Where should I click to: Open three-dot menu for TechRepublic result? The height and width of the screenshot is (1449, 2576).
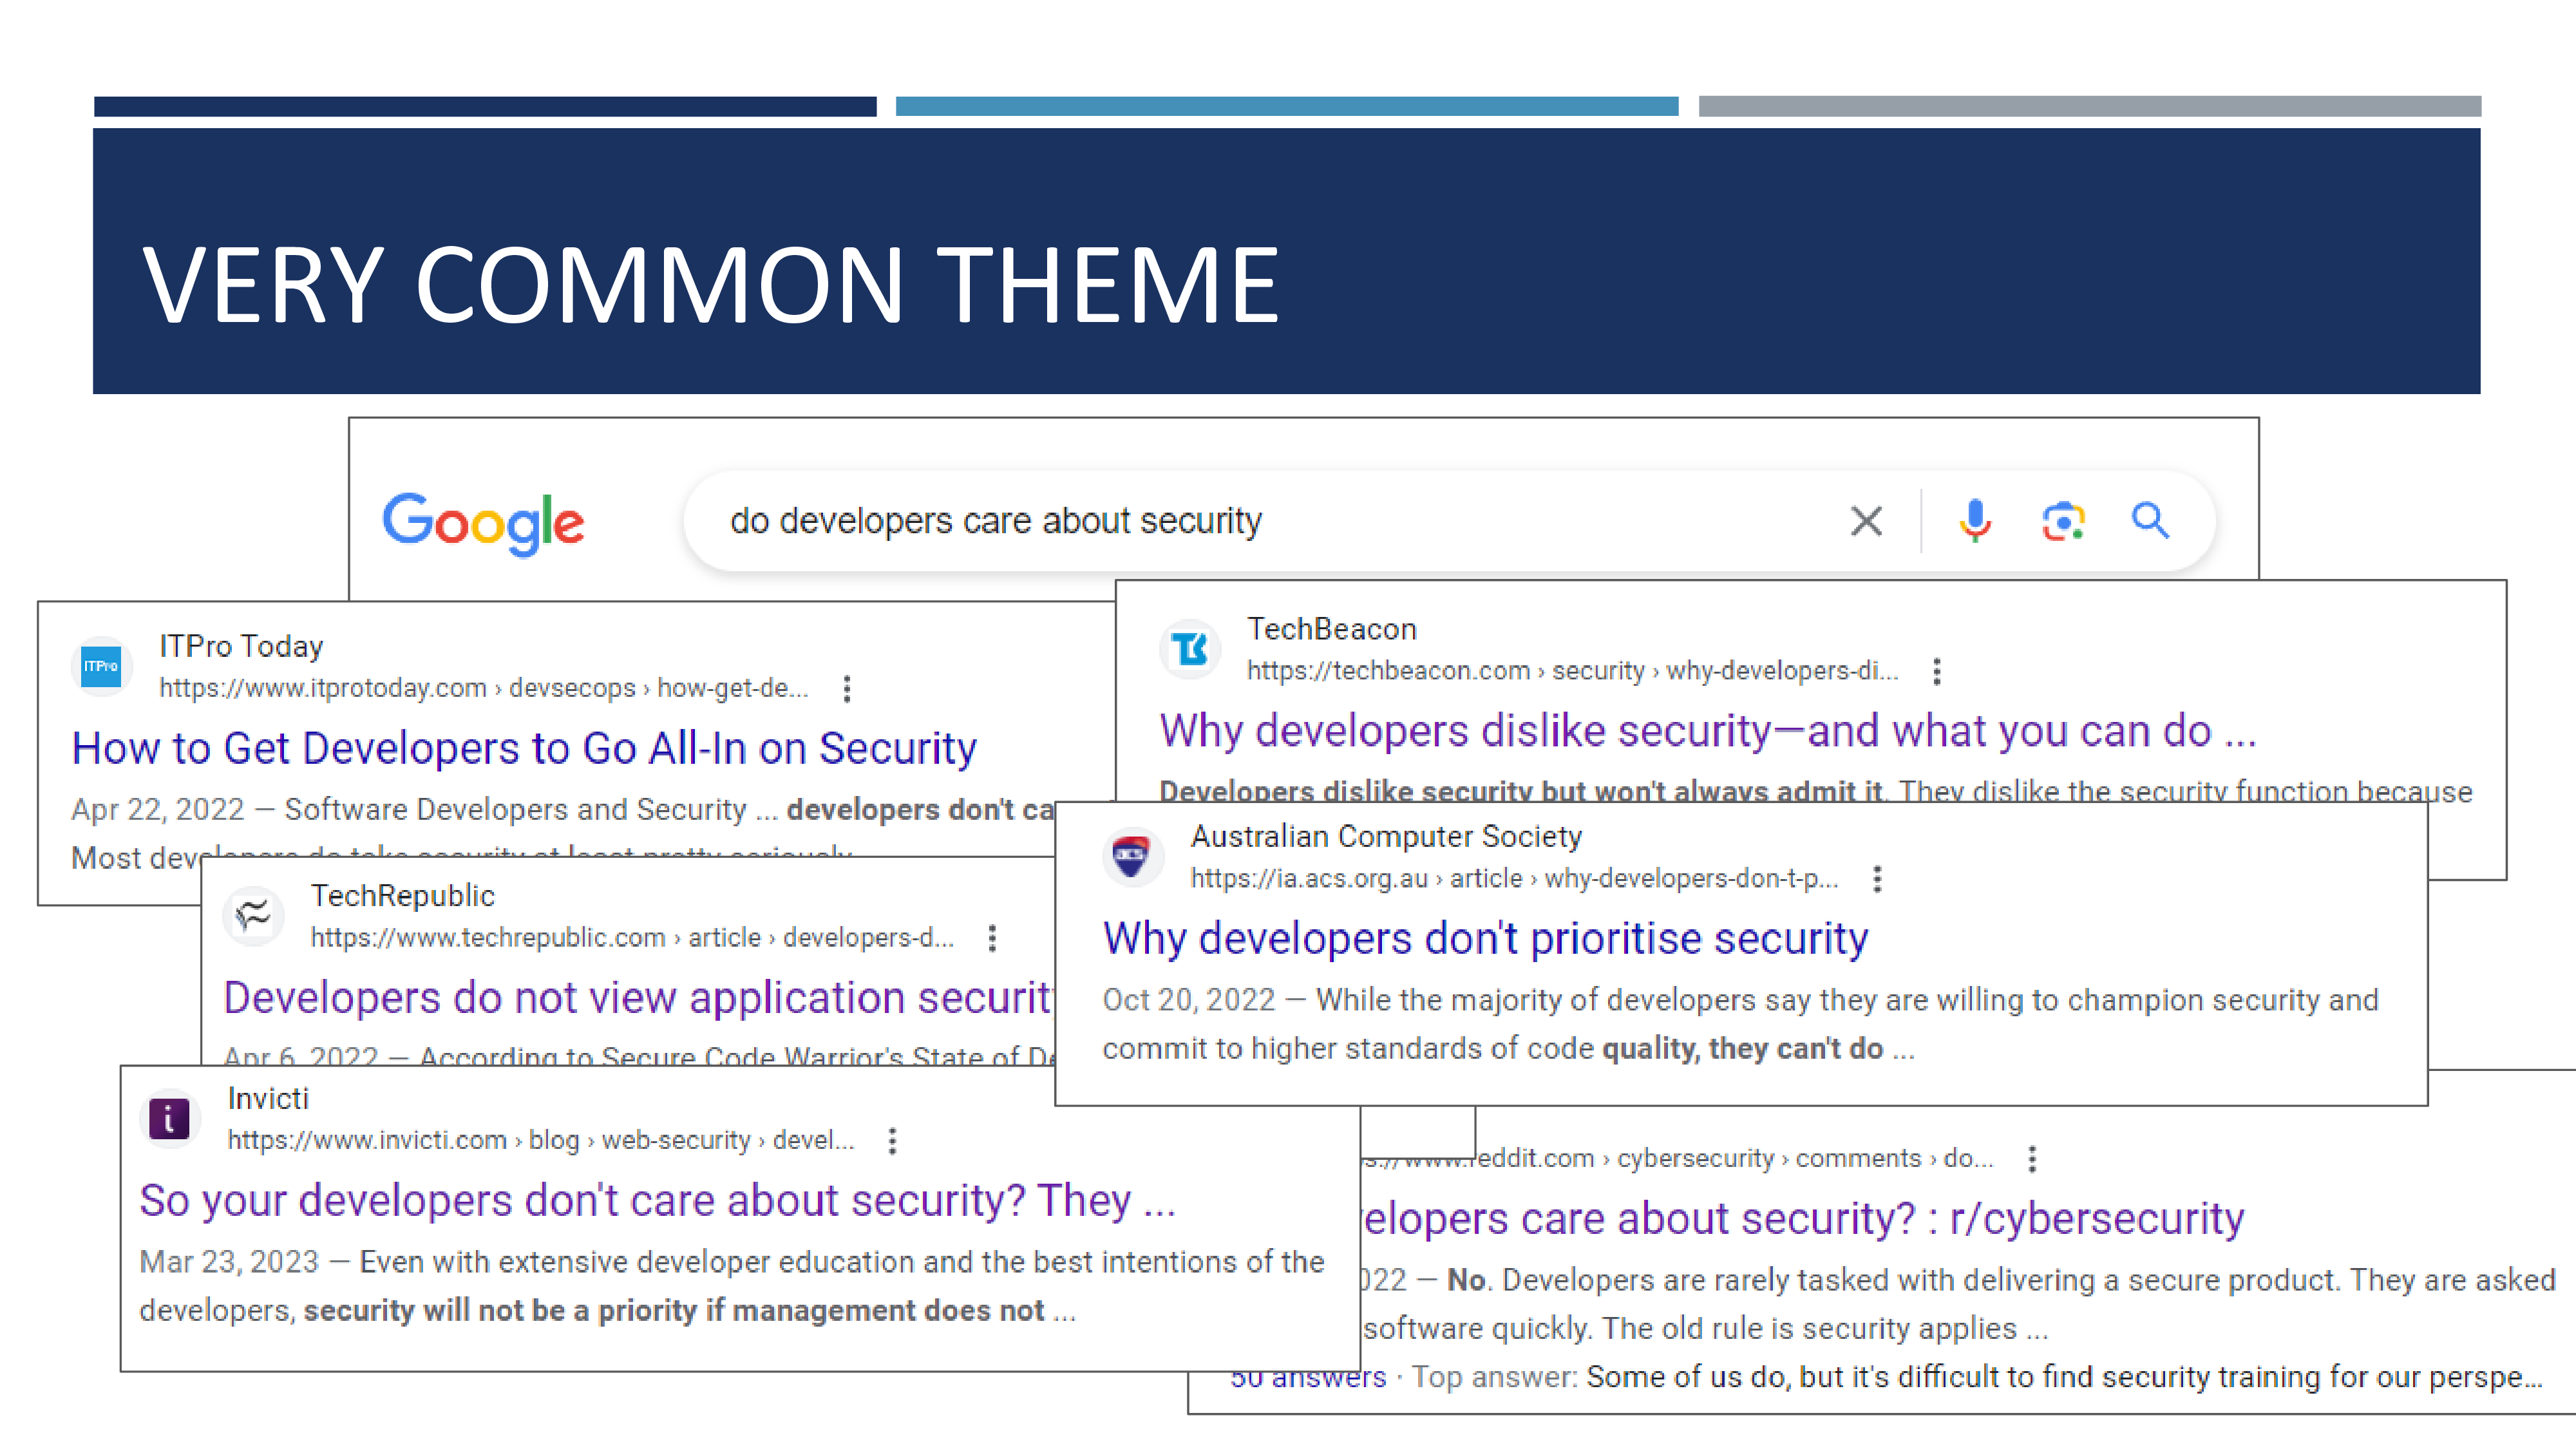[992, 938]
